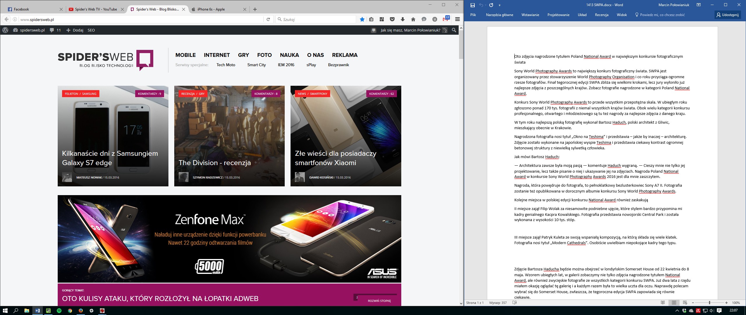
Task: Show hidden system tray icons chevron
Action: coord(677,311)
